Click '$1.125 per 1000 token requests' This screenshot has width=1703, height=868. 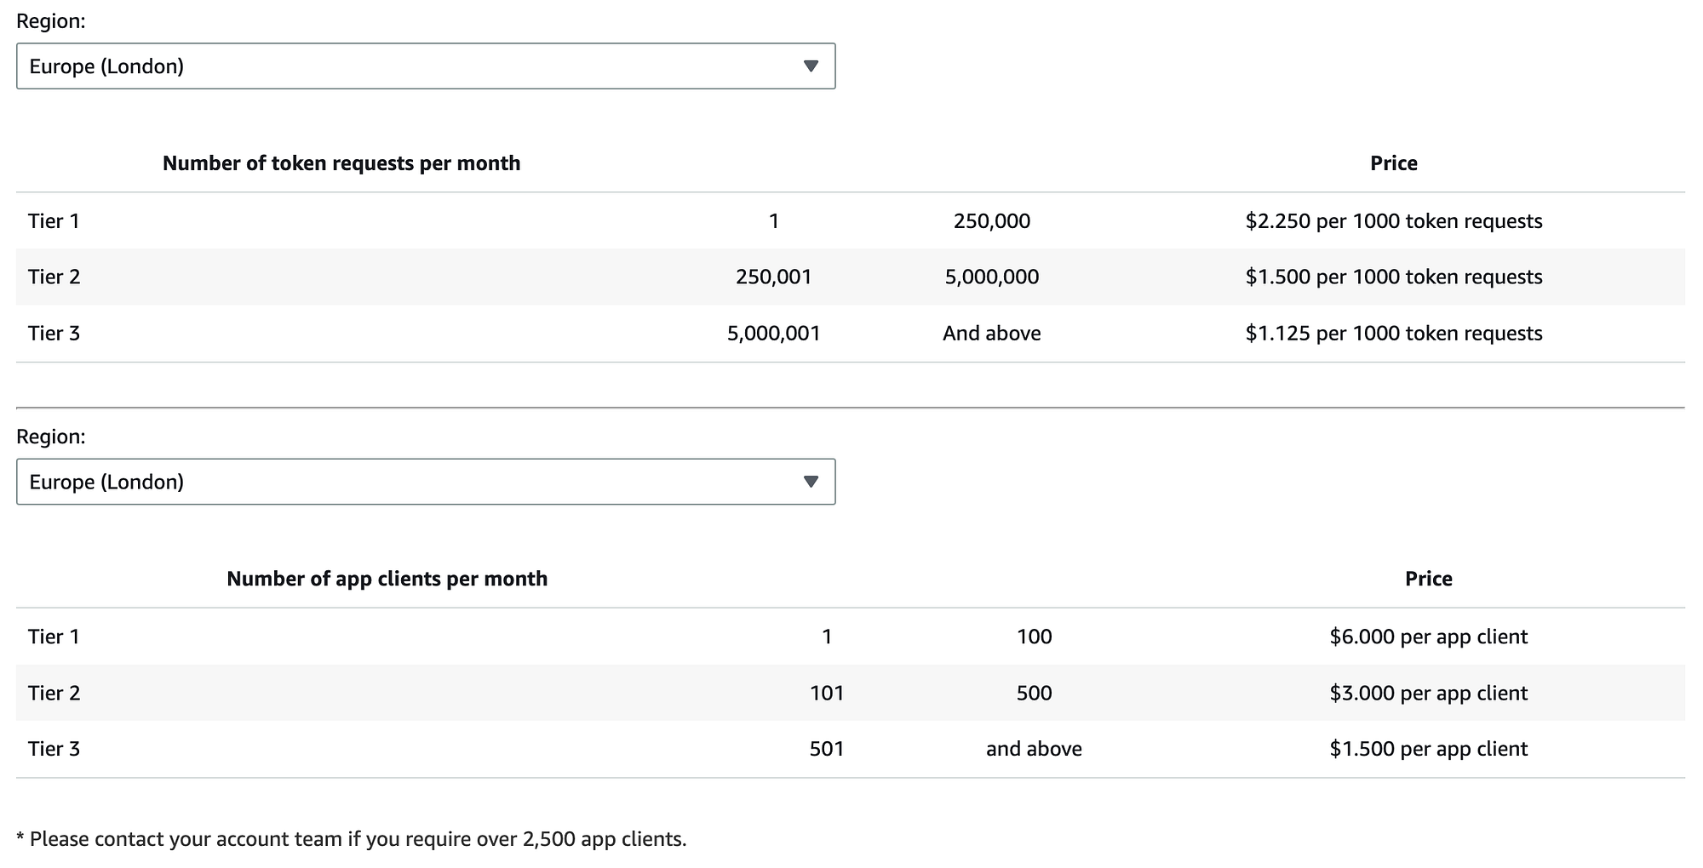pyautogui.click(x=1394, y=333)
